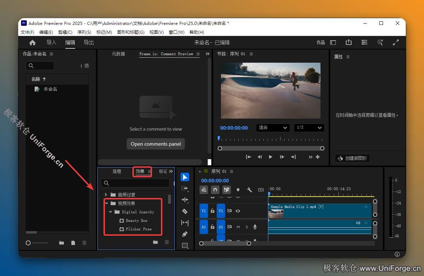
Task: Play the sequence in Program monitor
Action: tap(271, 157)
